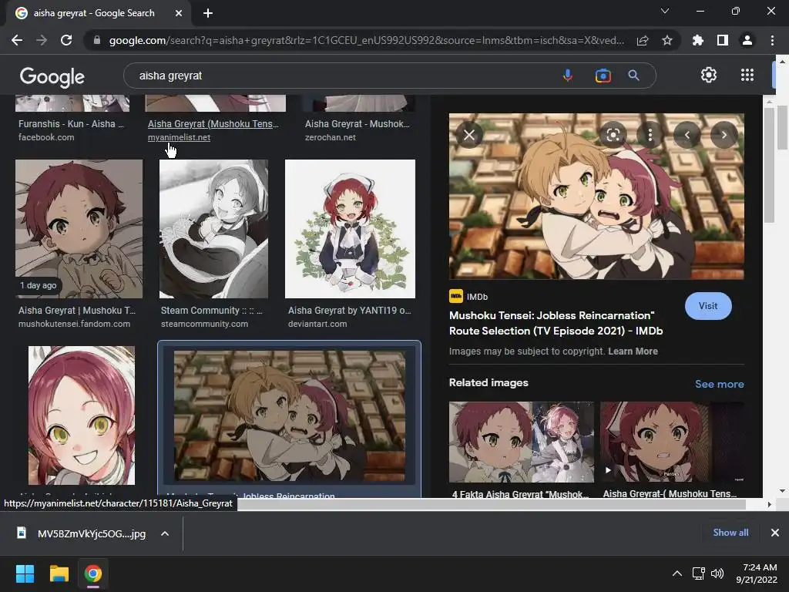Open the Mushoku Tensei Route Selection IMDb title

pyautogui.click(x=556, y=323)
